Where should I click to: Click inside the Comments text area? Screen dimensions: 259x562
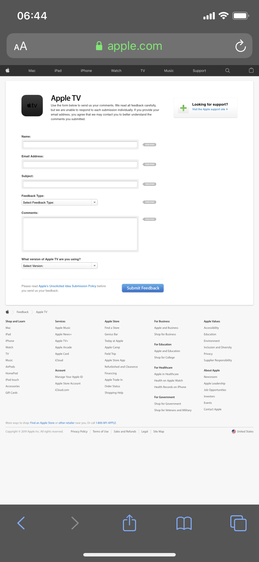point(80,234)
